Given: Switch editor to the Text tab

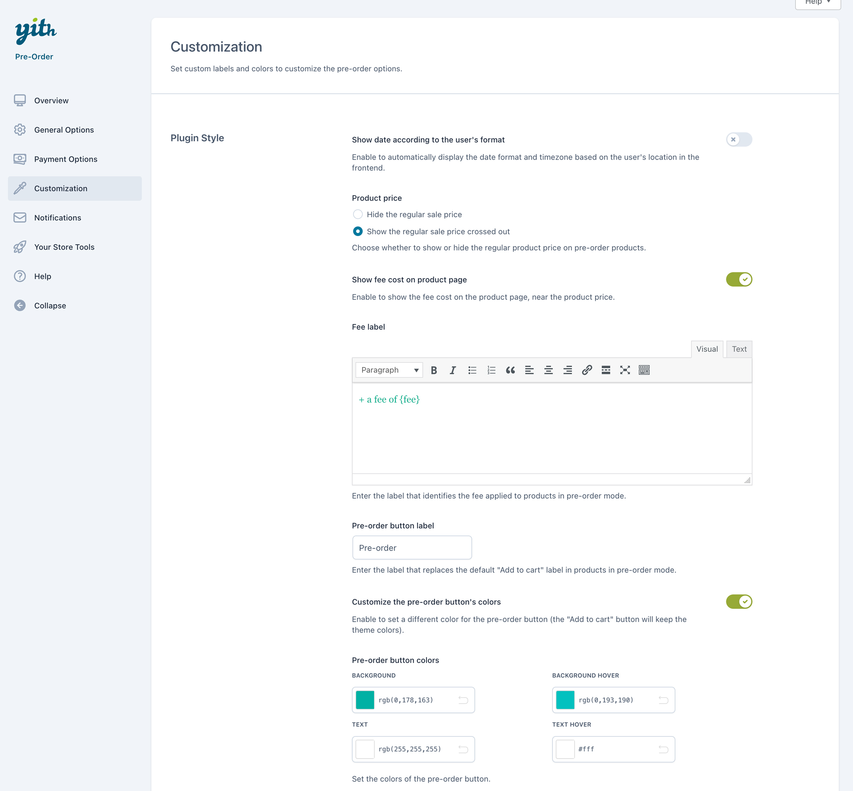Looking at the screenshot, I should (x=739, y=349).
